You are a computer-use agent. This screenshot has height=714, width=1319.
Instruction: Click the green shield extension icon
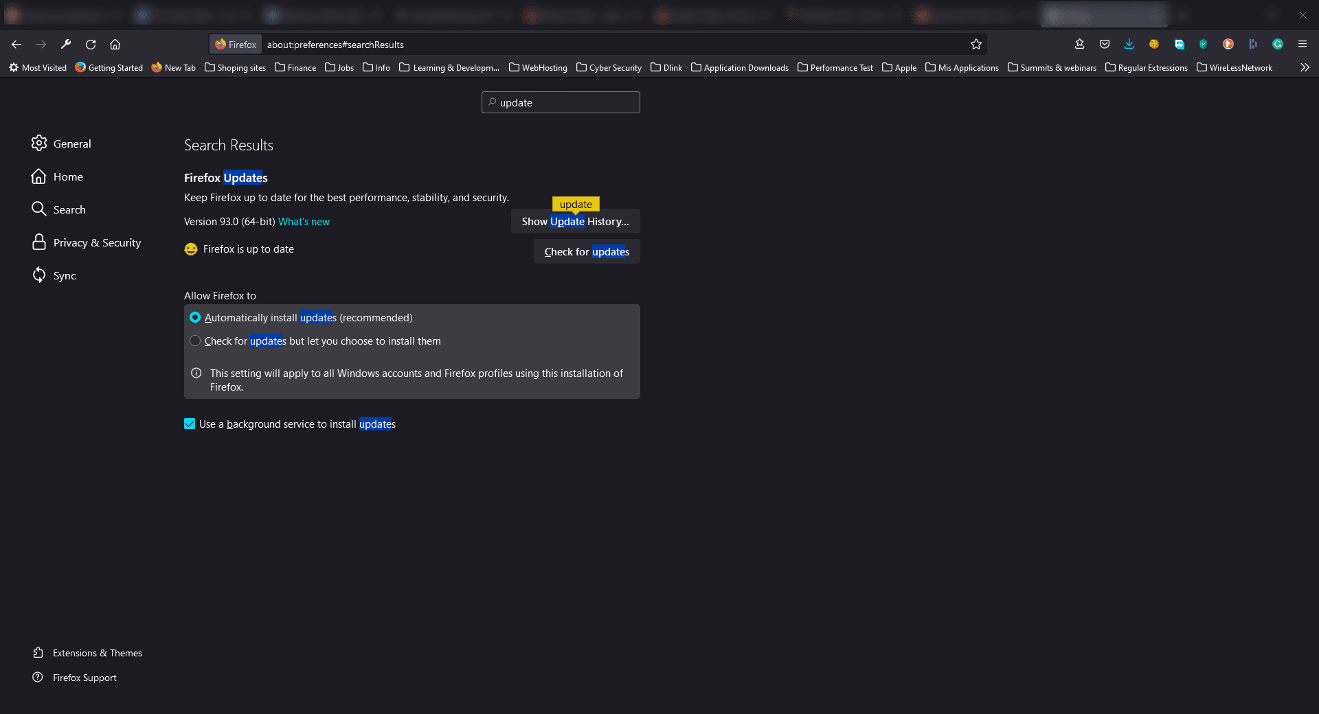coord(1204,45)
